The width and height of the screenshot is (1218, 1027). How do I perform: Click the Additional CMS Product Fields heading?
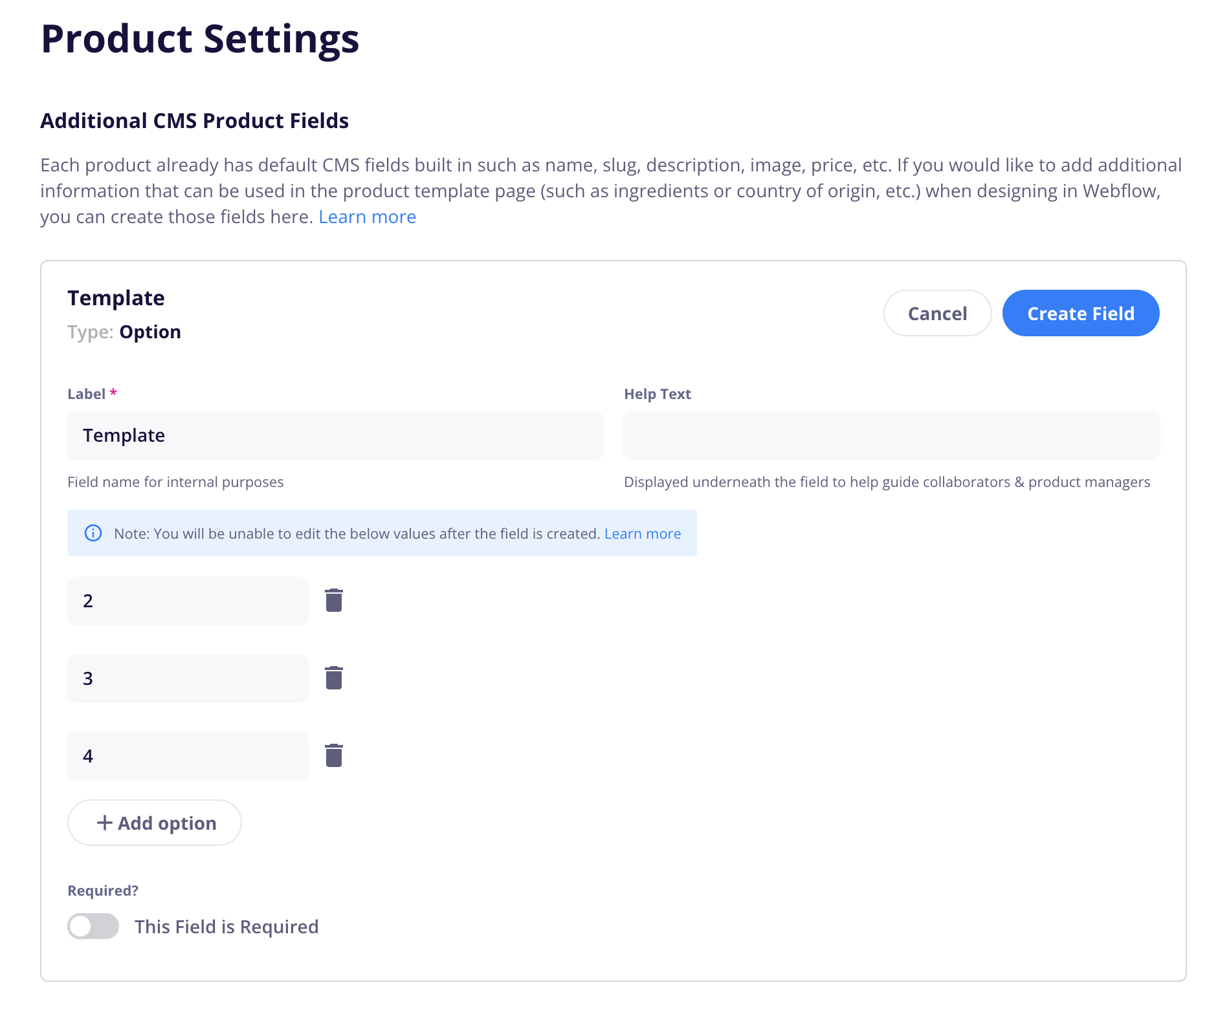coord(195,121)
